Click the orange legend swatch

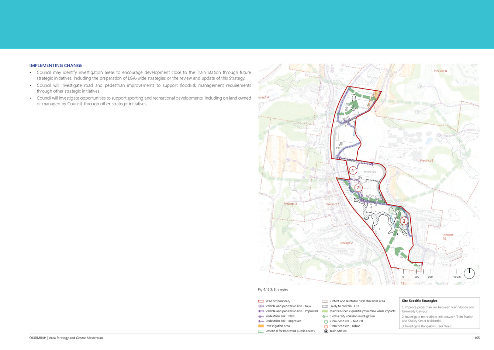click(x=261, y=326)
